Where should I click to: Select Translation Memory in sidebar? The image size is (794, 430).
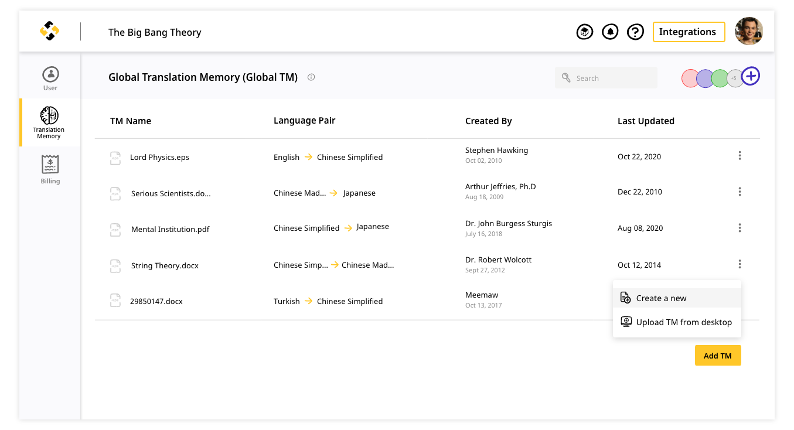[x=49, y=122]
